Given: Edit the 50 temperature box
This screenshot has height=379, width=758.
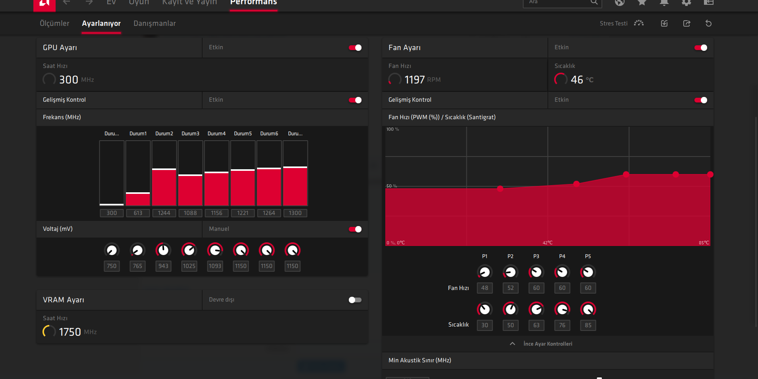Looking at the screenshot, I should pos(510,325).
